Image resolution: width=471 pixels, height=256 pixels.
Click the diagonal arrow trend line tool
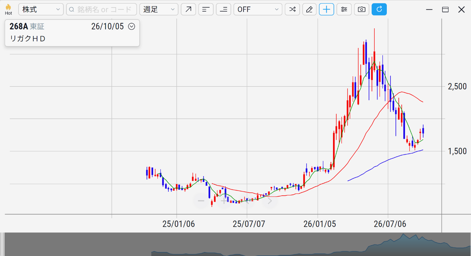point(188,9)
